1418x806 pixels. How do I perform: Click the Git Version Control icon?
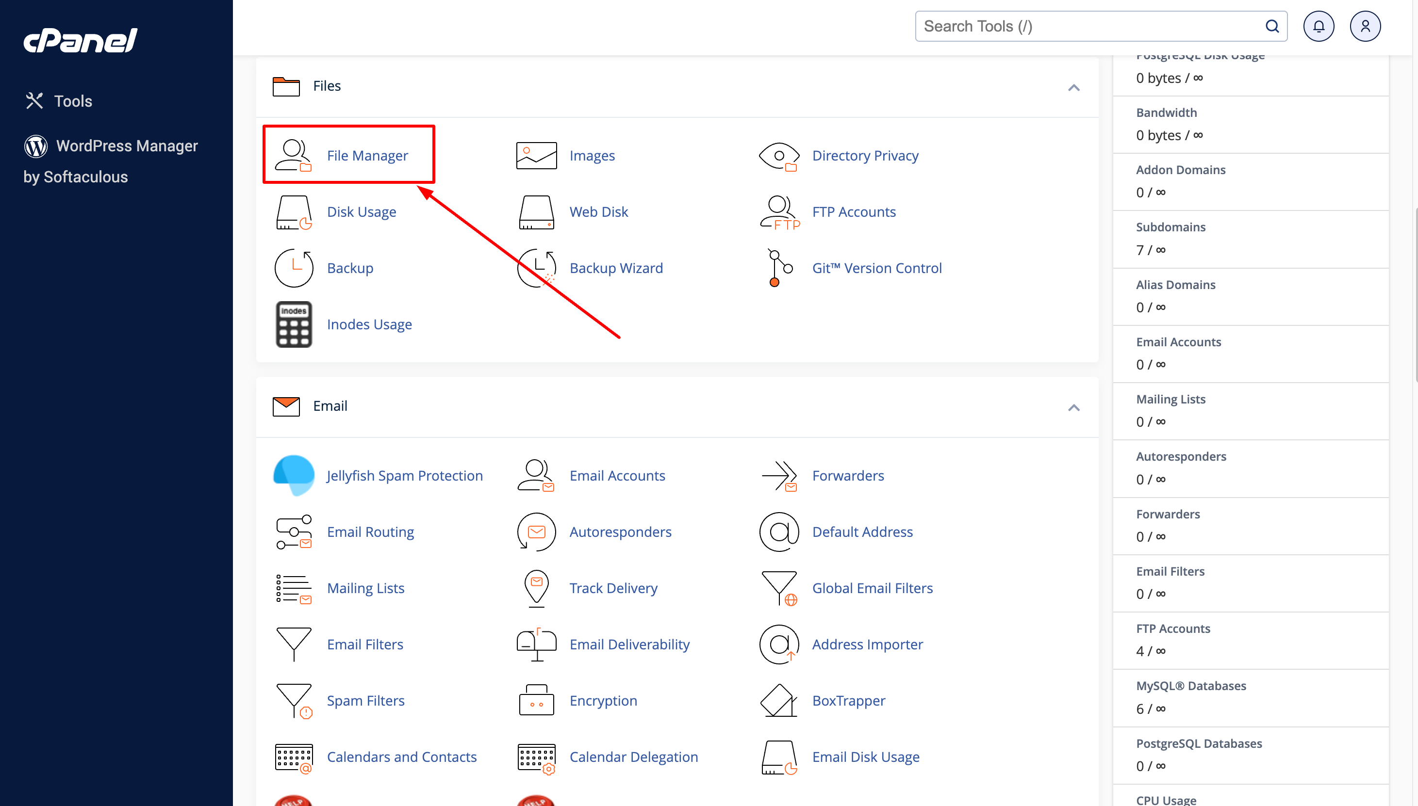pyautogui.click(x=779, y=268)
